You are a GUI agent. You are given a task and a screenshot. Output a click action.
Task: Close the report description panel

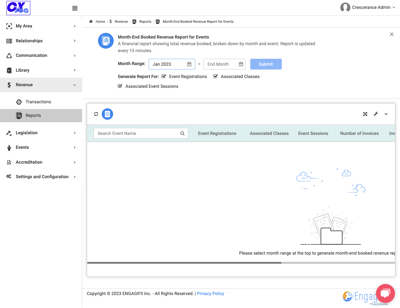[392, 34]
